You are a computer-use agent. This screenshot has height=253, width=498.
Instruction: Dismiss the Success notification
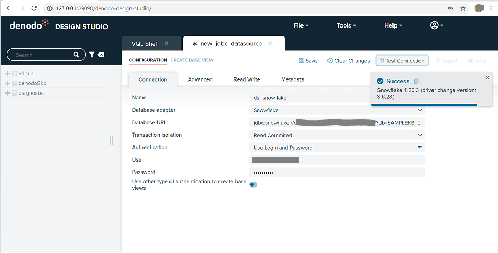click(x=487, y=78)
